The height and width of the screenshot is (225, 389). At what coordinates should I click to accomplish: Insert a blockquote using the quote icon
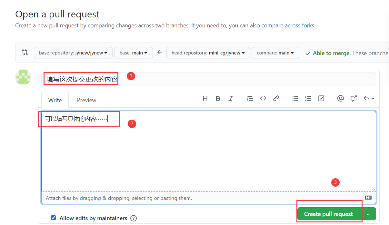(250, 98)
